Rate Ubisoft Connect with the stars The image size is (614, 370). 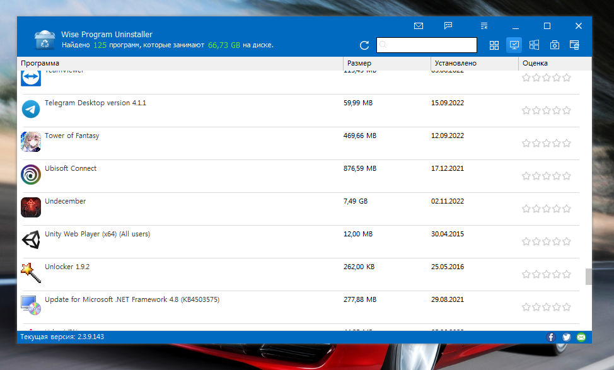tap(547, 176)
